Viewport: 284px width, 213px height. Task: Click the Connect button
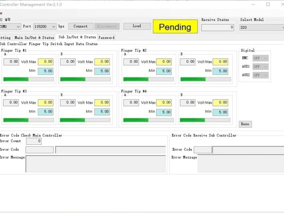(x=81, y=26)
